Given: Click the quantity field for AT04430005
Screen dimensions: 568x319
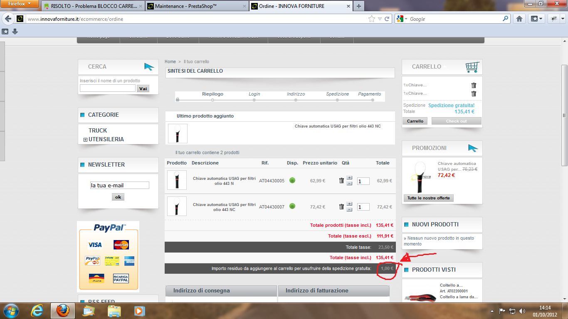Looking at the screenshot, I should coord(363,181).
